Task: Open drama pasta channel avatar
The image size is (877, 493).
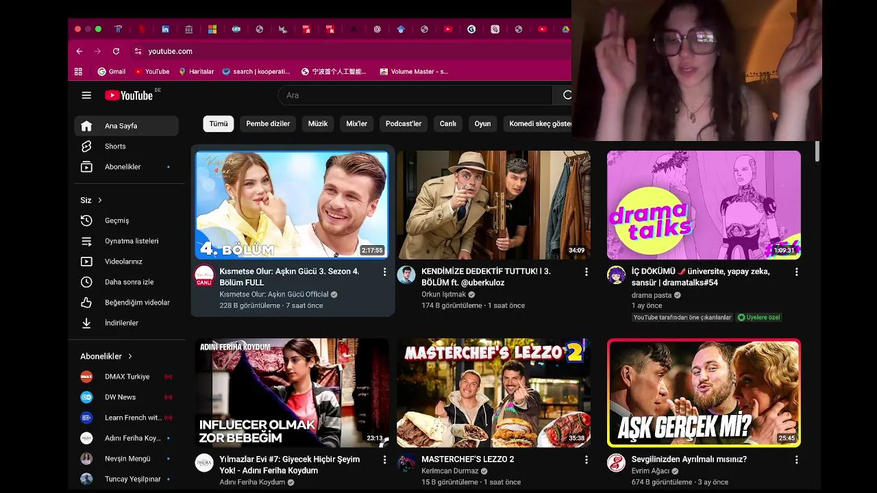Action: point(616,275)
